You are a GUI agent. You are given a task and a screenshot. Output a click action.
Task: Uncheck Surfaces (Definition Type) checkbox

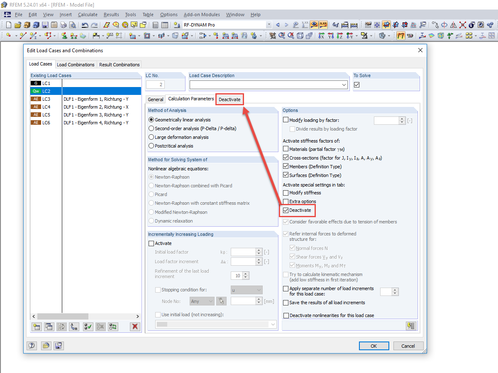coord(286,175)
